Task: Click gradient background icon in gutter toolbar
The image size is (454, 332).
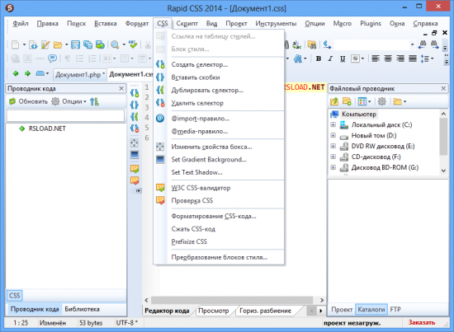Action: 135,155
